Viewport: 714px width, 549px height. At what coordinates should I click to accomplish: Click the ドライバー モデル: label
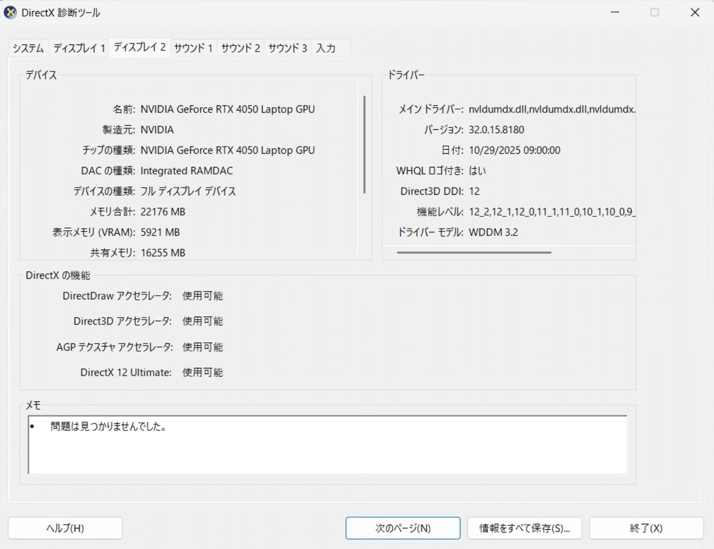point(431,233)
